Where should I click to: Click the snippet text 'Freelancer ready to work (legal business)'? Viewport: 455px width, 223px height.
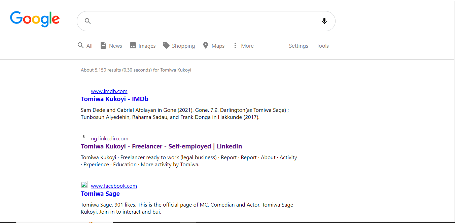pyautogui.click(x=168, y=157)
